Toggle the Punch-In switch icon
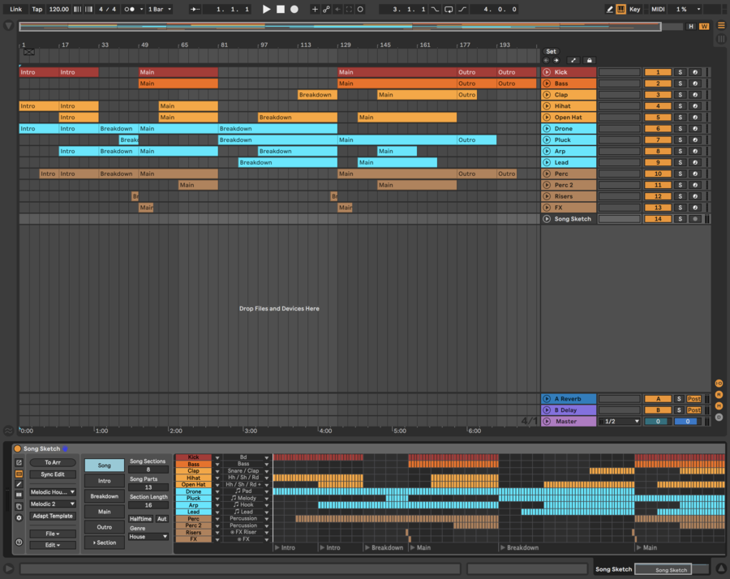This screenshot has height=579, width=730. (x=435, y=9)
